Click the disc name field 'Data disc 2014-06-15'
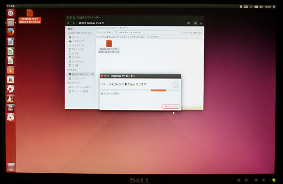 coord(147,32)
